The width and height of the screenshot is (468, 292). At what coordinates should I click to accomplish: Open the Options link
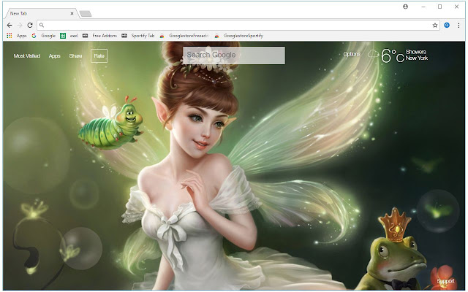[x=352, y=54]
